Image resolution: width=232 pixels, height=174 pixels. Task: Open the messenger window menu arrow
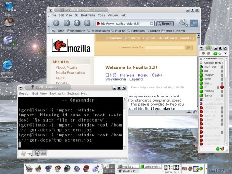(201, 48)
